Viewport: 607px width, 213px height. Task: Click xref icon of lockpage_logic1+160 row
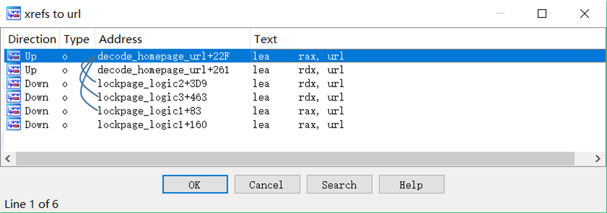click(x=14, y=125)
